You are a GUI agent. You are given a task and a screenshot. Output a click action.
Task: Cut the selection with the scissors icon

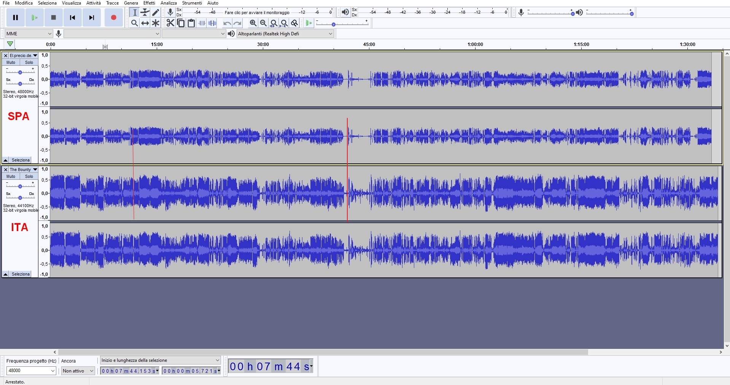(x=170, y=23)
